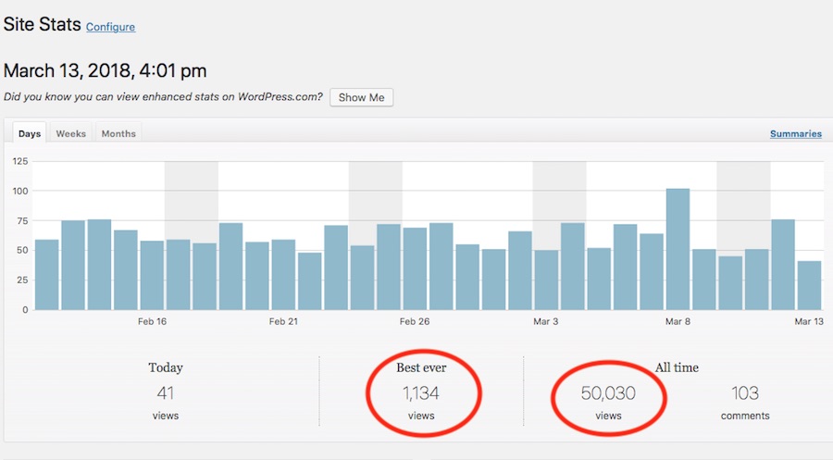The width and height of the screenshot is (833, 460).
Task: Select the Days tab
Action: click(30, 133)
